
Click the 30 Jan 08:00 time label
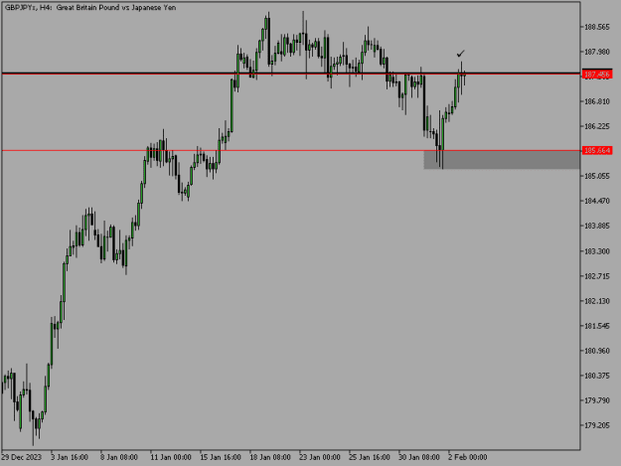(x=419, y=457)
